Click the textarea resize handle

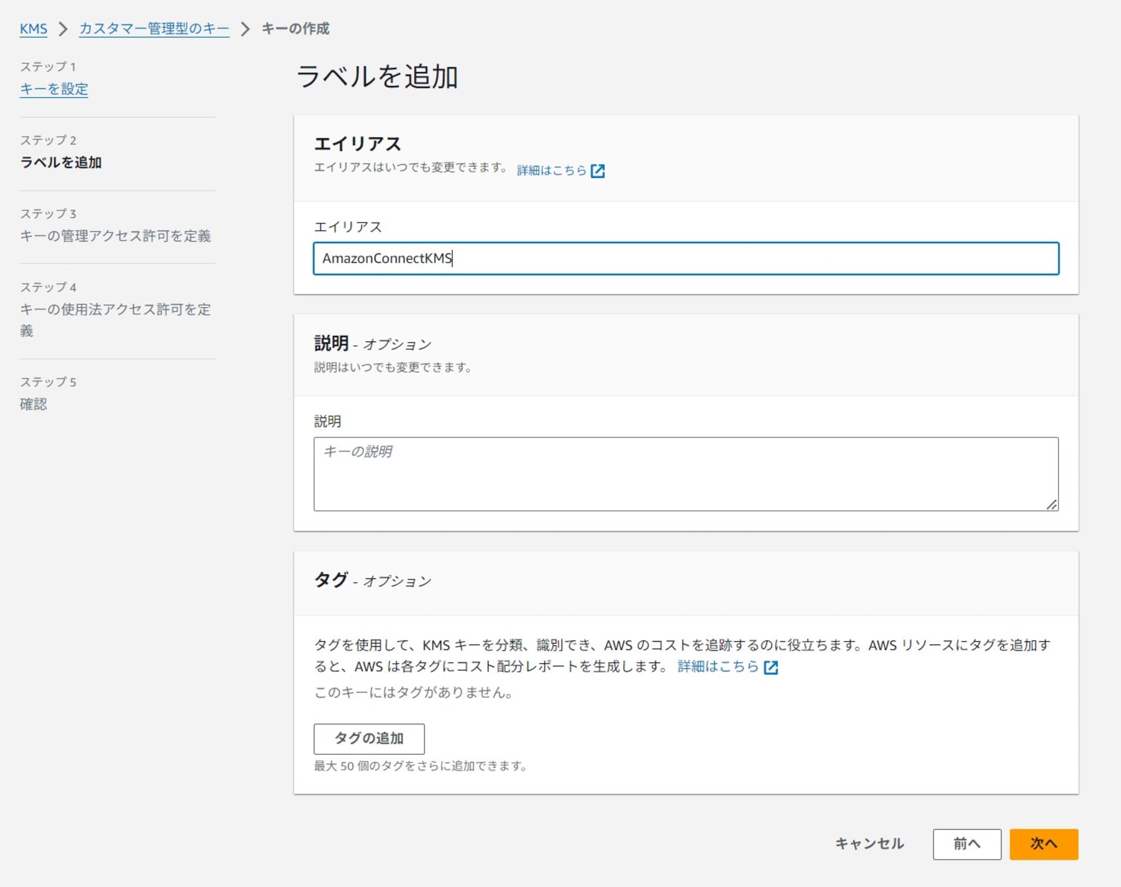(x=1051, y=504)
